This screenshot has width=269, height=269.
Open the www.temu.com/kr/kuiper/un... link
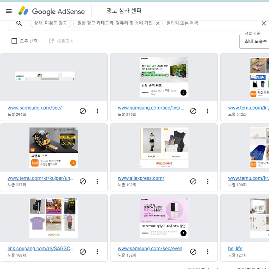point(40,178)
